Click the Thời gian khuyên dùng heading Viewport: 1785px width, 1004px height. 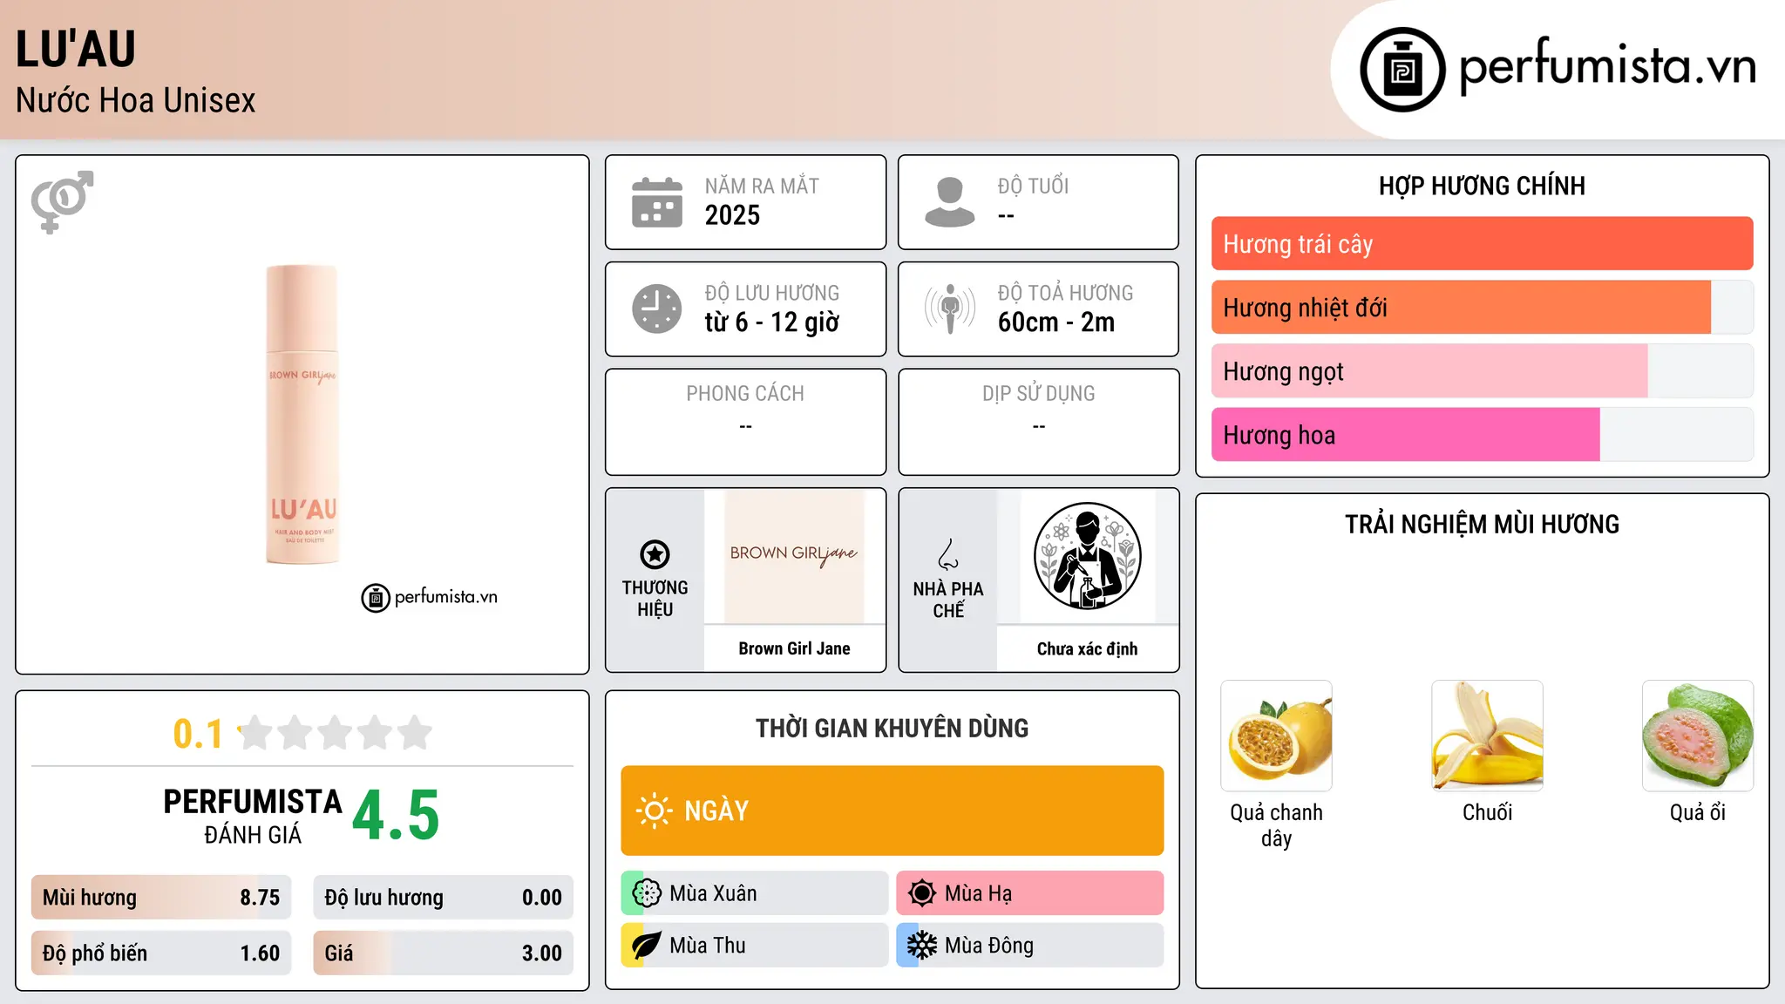(892, 728)
